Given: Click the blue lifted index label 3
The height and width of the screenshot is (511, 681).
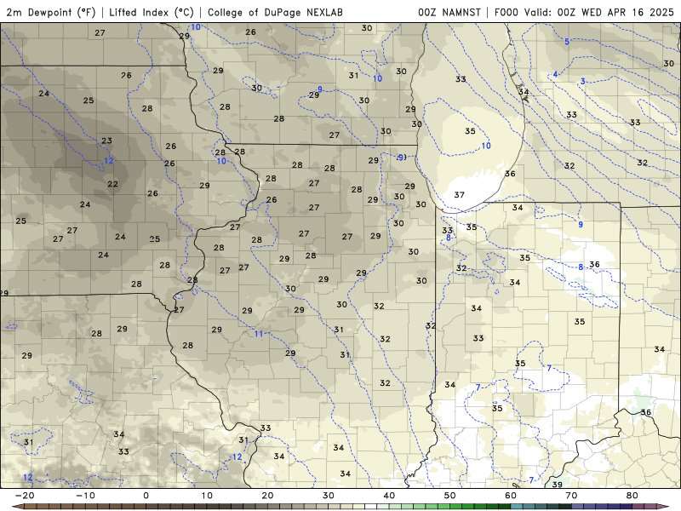Looking at the screenshot, I should pyautogui.click(x=583, y=81).
